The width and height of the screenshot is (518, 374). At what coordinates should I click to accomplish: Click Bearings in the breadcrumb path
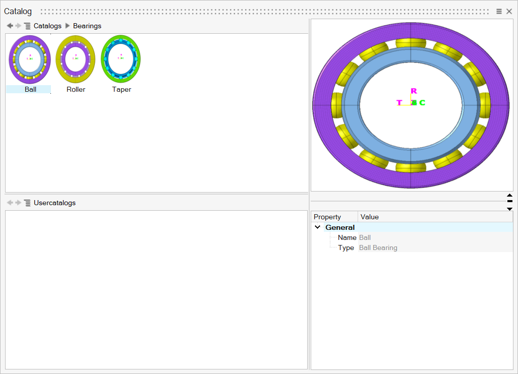click(x=87, y=26)
